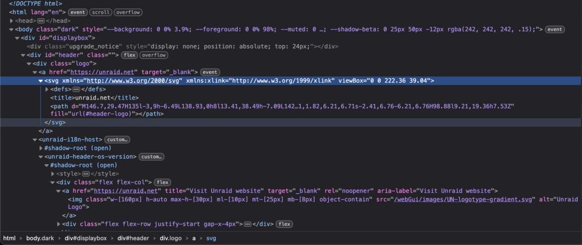
Task: Collapse the unraid-header-os-version element
Action: pyautogui.click(x=41, y=157)
